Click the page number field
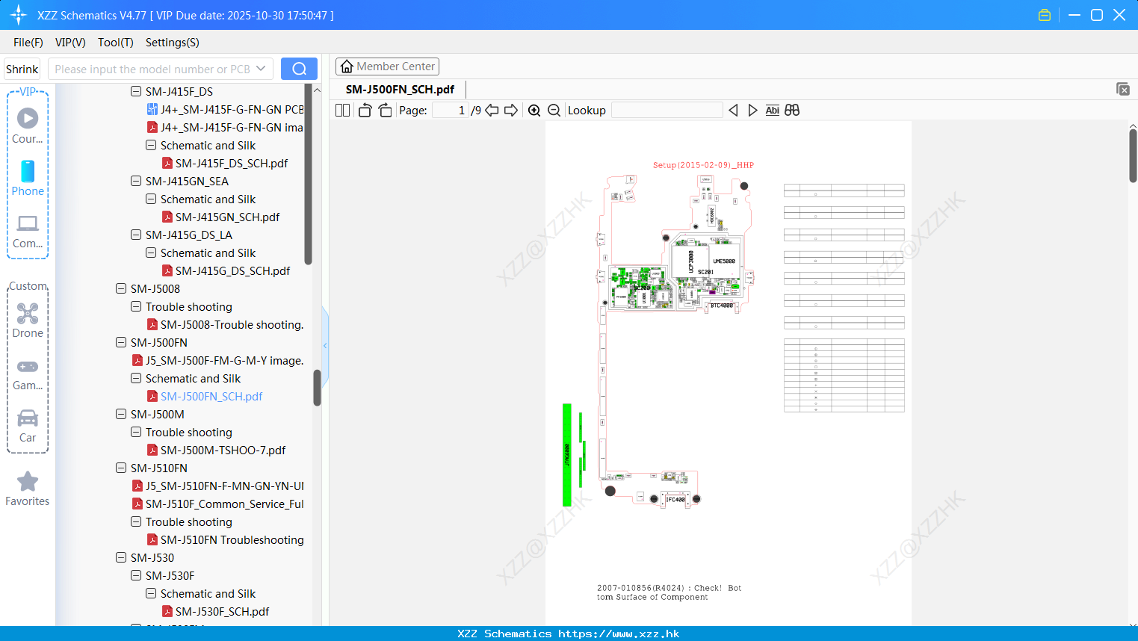 click(x=451, y=110)
